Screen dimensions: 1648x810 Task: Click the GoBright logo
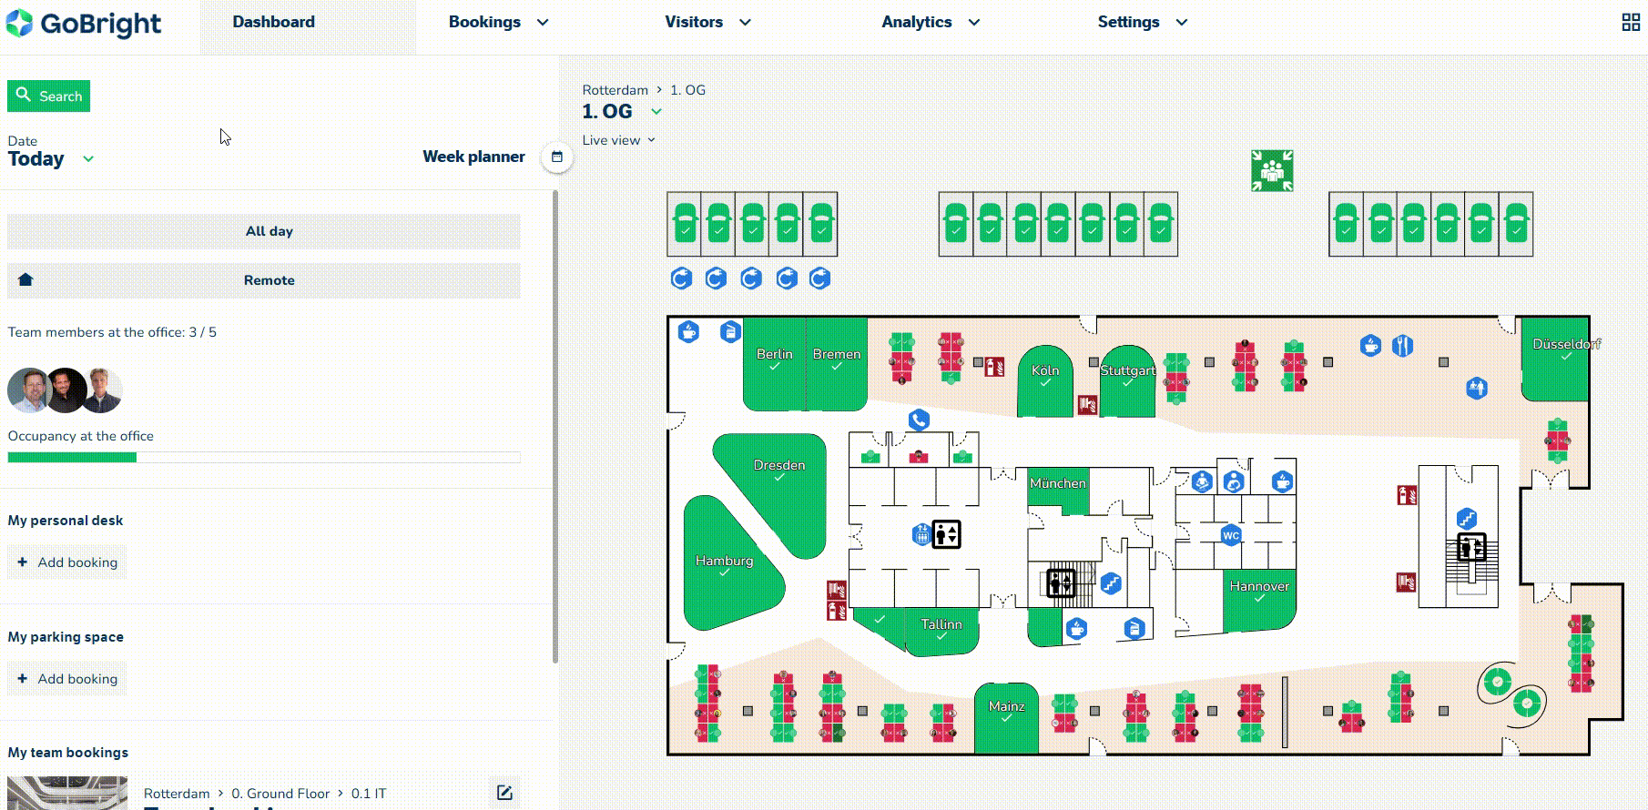[84, 24]
